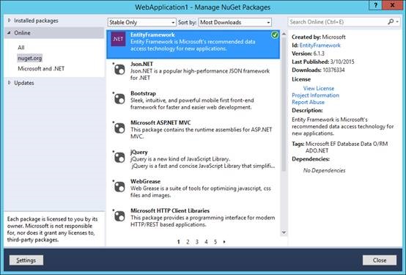Select the Json.NET package title

click(x=141, y=64)
